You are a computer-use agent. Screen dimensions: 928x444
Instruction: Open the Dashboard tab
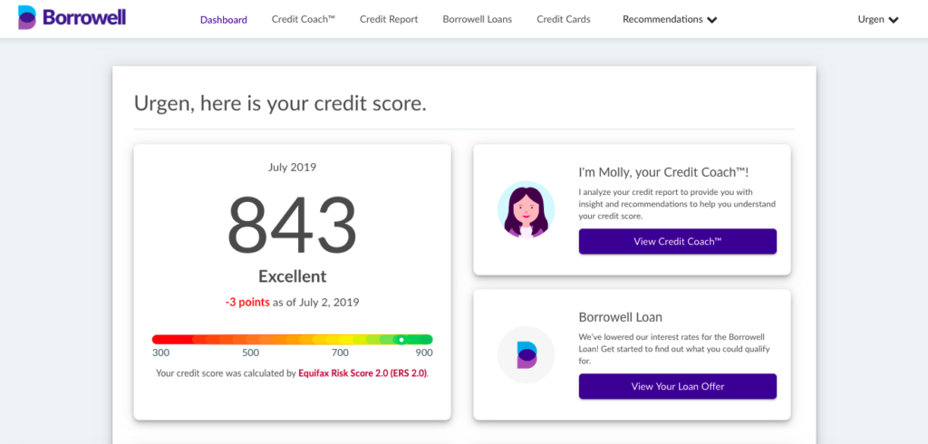click(224, 20)
